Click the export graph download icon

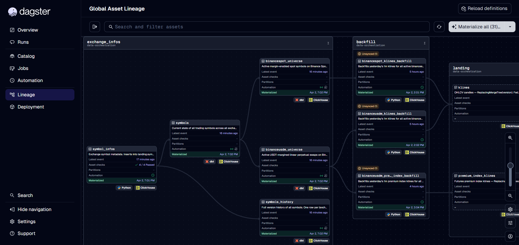510,236
